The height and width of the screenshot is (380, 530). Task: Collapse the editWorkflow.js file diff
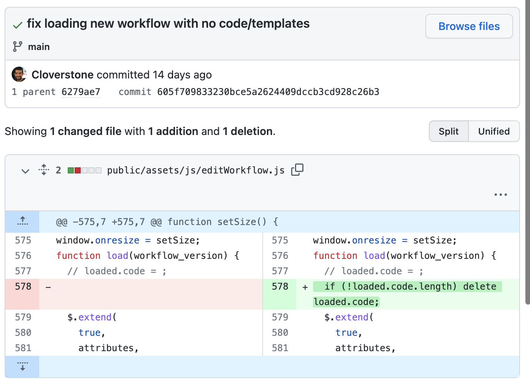(25, 170)
